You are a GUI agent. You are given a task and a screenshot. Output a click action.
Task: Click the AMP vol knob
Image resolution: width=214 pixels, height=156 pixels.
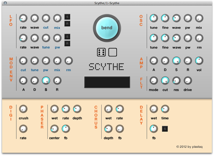pyautogui.click(x=199, y=61)
